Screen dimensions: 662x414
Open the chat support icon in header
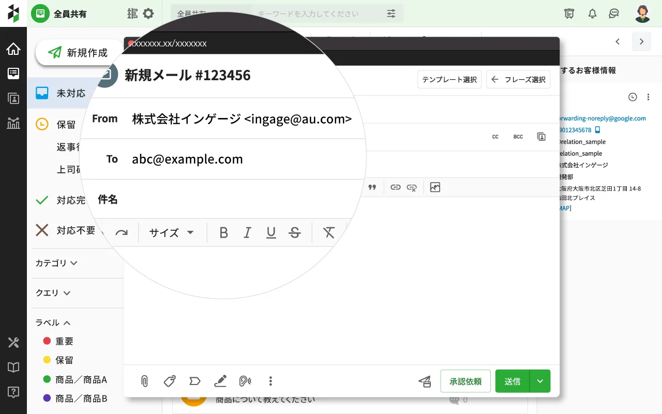[614, 13]
